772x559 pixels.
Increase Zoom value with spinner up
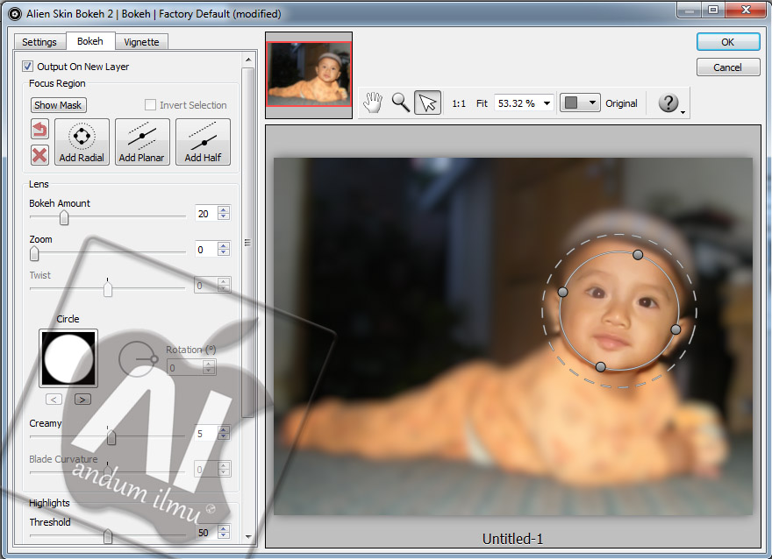coord(224,245)
